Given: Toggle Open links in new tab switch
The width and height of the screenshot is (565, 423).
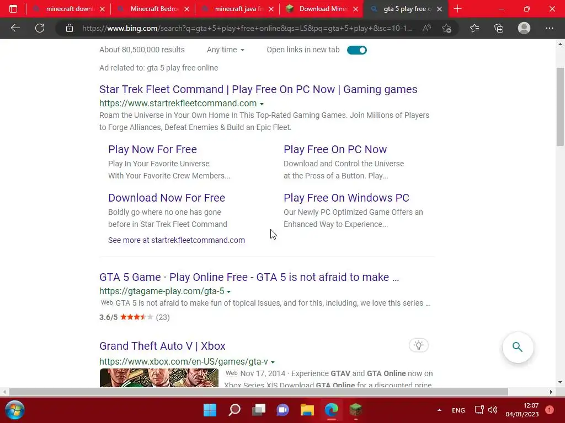Looking at the screenshot, I should point(357,50).
